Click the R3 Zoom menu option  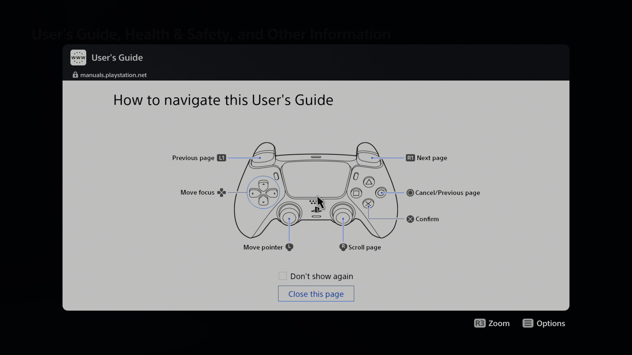492,323
